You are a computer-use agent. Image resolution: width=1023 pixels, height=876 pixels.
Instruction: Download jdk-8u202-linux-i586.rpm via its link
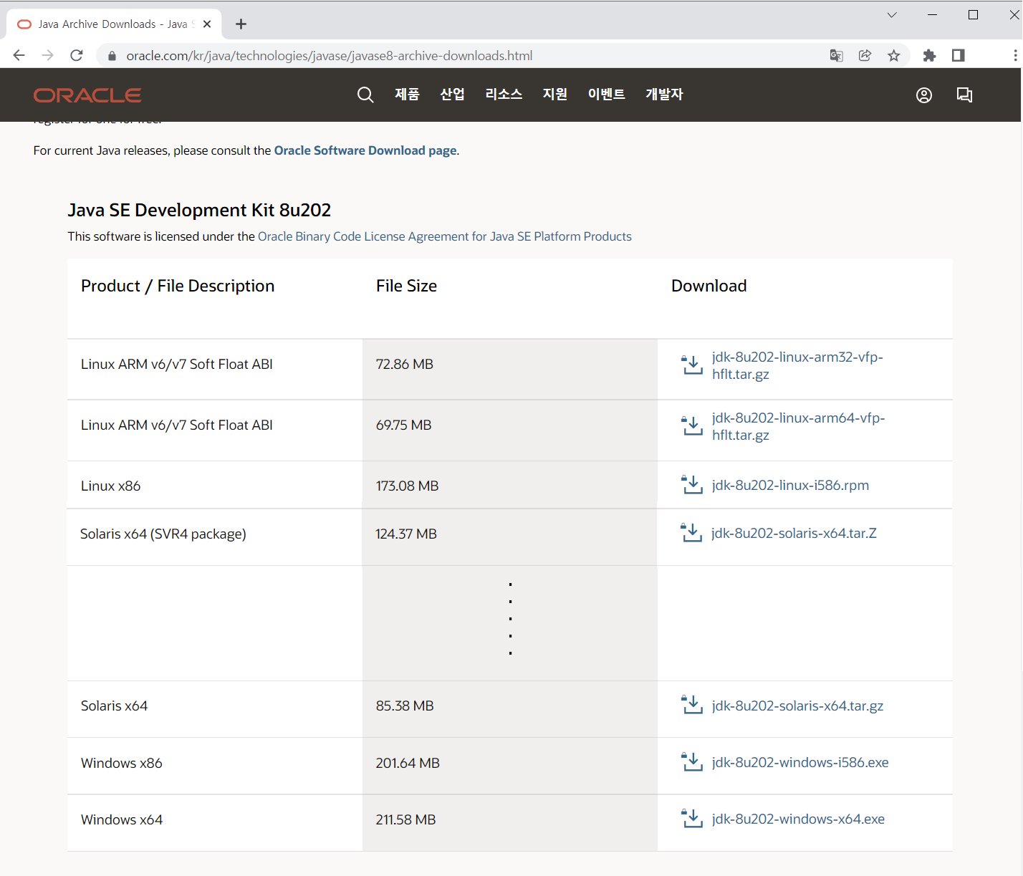[789, 485]
